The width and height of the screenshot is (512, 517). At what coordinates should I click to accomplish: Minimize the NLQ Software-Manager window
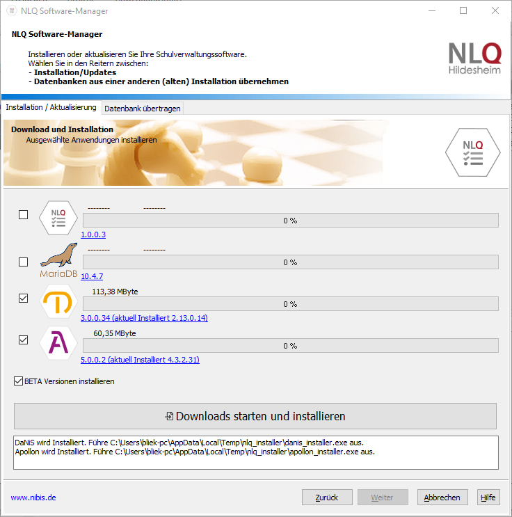click(432, 11)
